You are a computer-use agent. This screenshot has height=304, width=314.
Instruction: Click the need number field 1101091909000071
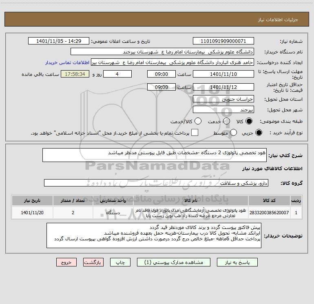click(x=223, y=41)
